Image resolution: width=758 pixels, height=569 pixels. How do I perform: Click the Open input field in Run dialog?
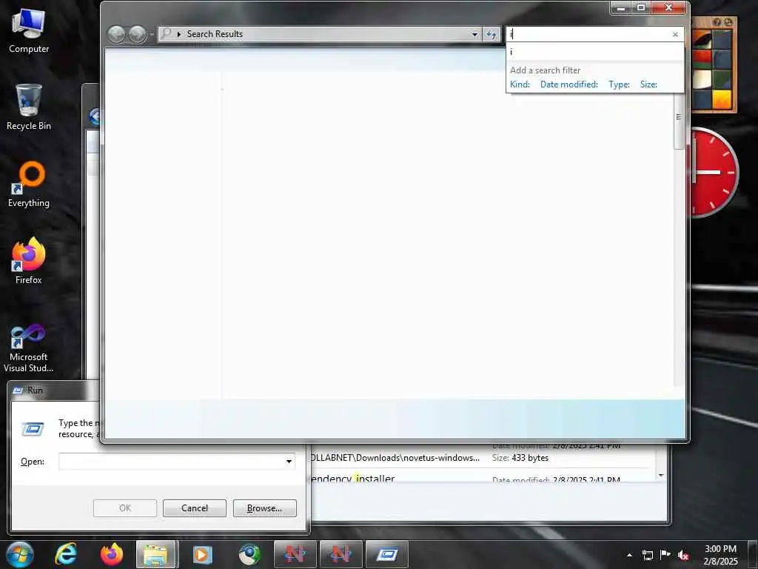coord(172,461)
